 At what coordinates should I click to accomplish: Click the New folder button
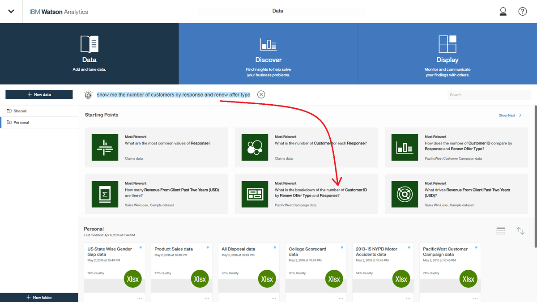39,298
